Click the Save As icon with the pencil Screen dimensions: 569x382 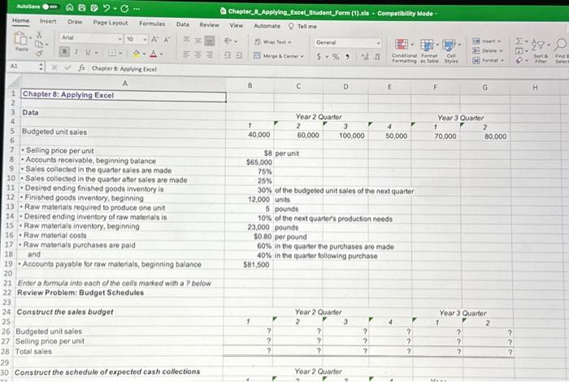click(x=93, y=7)
